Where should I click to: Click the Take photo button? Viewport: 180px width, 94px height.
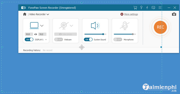pos(66,34)
